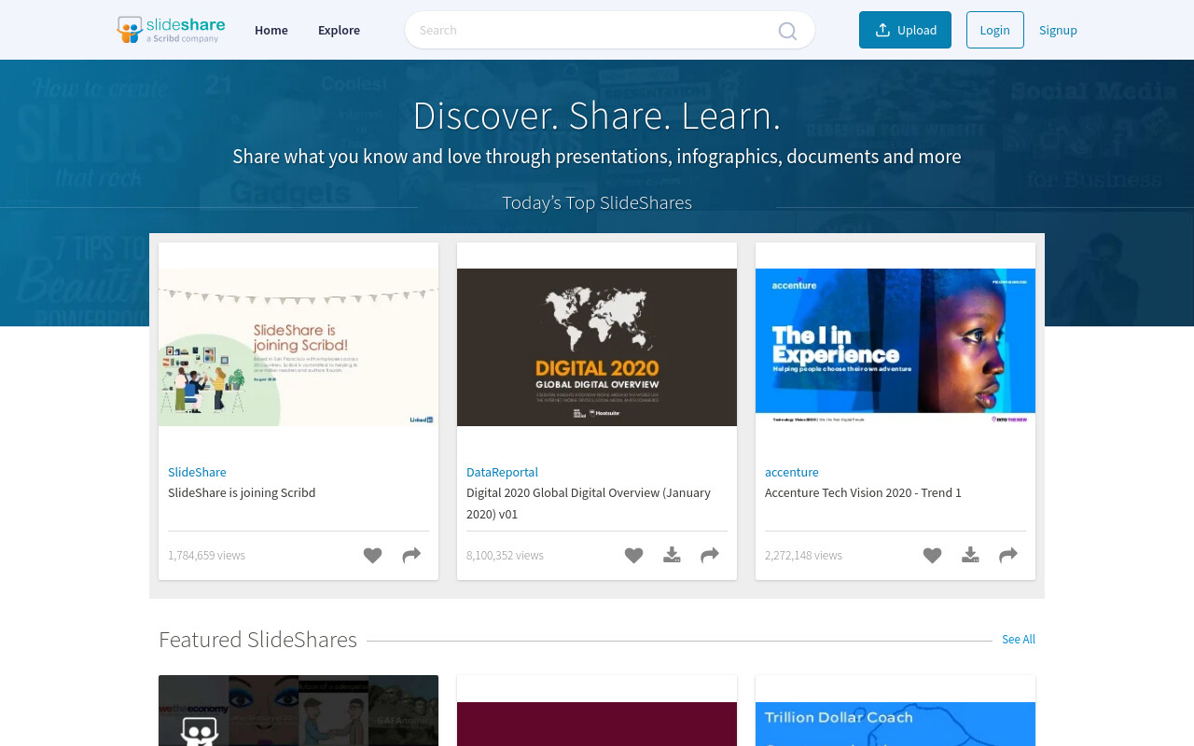Open the SlideShare is joining Scribd thumbnail

tap(298, 348)
